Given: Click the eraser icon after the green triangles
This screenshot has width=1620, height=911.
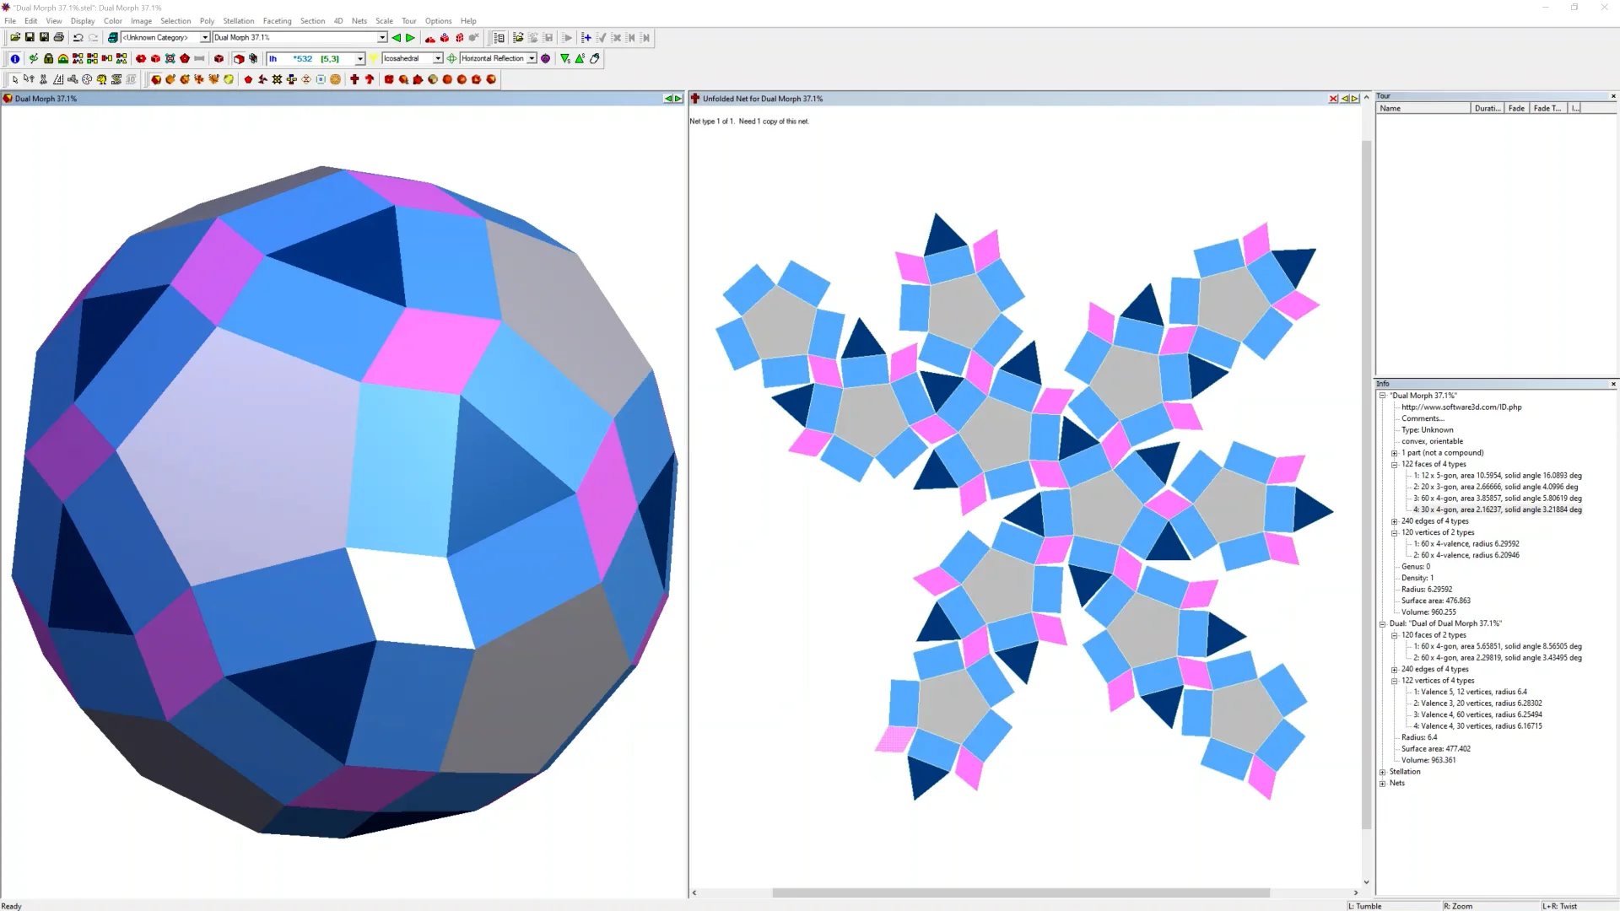Looking at the screenshot, I should pyautogui.click(x=595, y=59).
